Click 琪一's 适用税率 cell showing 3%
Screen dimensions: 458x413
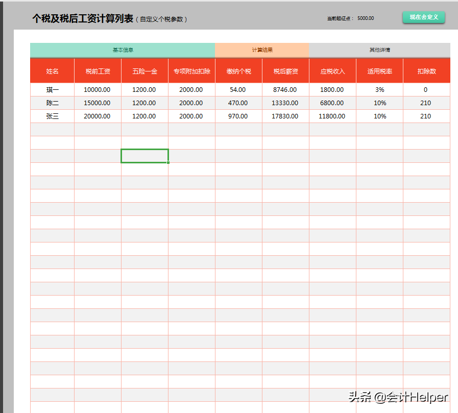click(x=379, y=89)
